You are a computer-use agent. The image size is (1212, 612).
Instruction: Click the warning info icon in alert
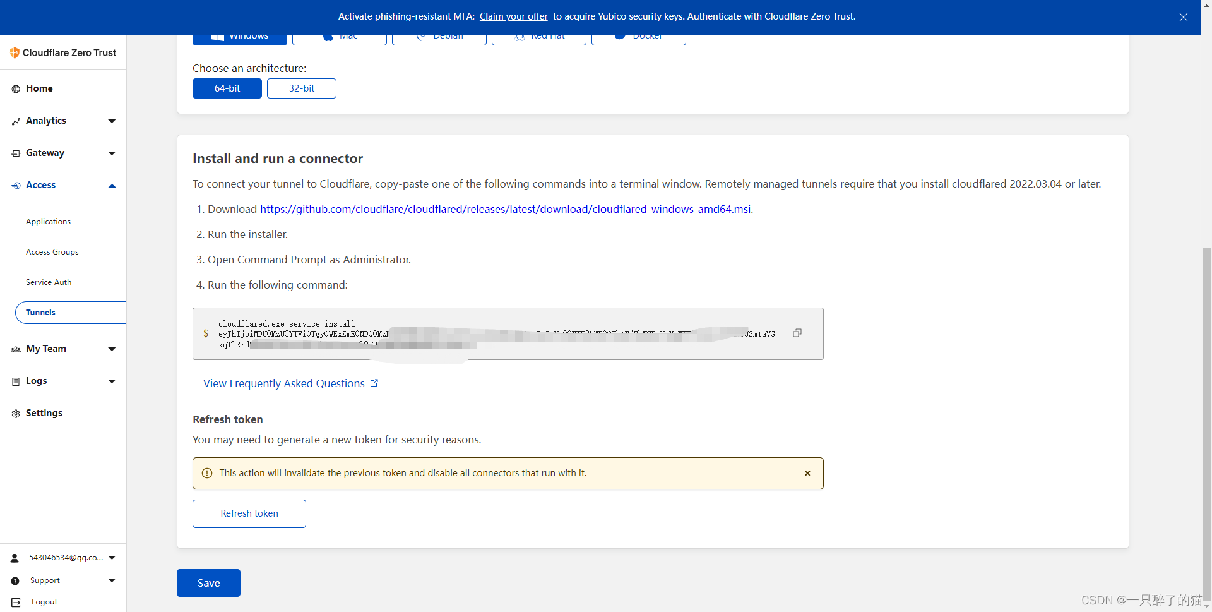click(x=207, y=473)
